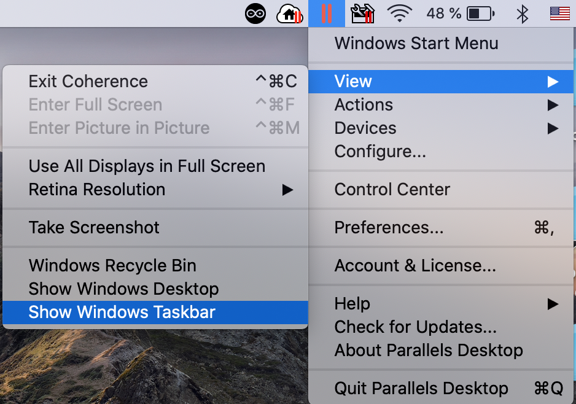Select Quit Parallels Desktop
Screen dimensions: 576x404
[x=441, y=388]
